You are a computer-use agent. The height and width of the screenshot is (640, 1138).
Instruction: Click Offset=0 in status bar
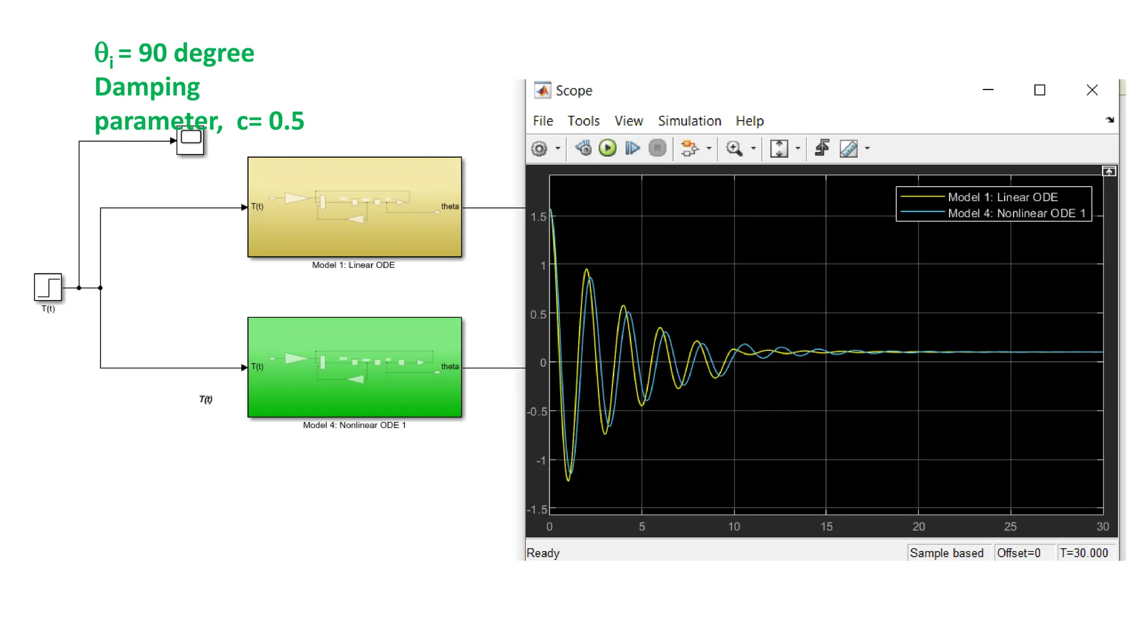click(x=1019, y=553)
